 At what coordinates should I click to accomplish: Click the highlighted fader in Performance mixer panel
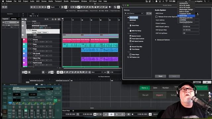26,110
